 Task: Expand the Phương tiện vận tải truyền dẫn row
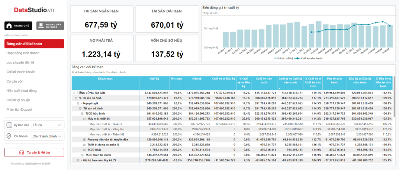click(x=85, y=139)
